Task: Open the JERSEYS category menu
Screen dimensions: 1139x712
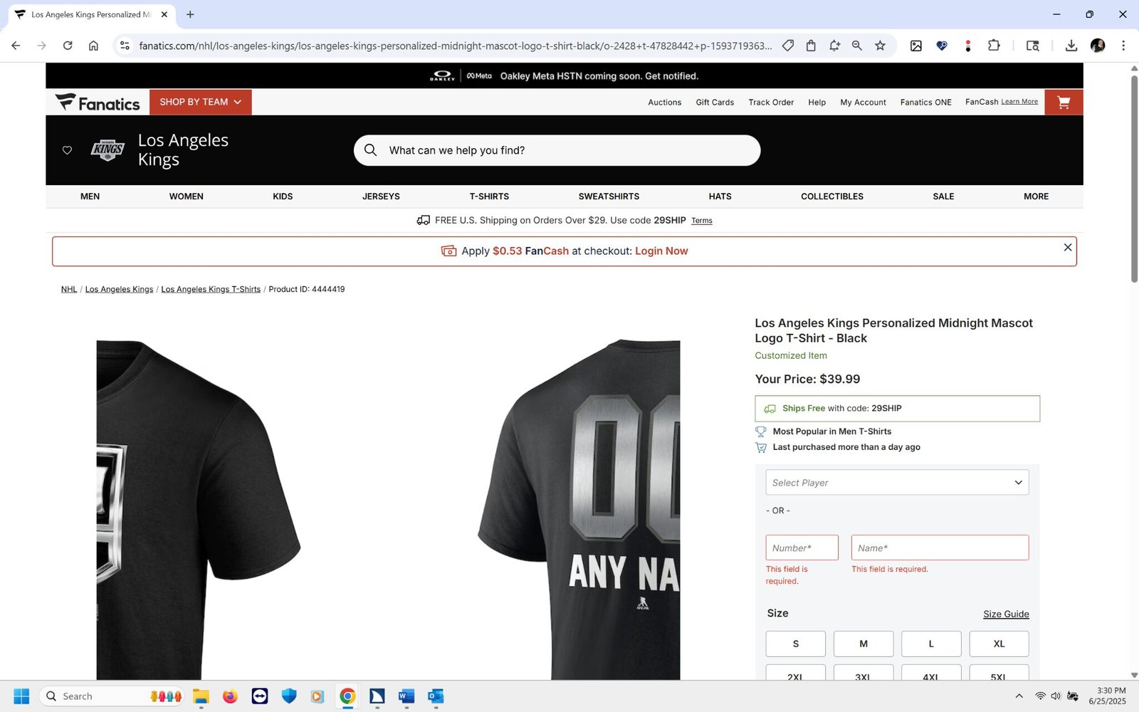Action: click(x=381, y=197)
